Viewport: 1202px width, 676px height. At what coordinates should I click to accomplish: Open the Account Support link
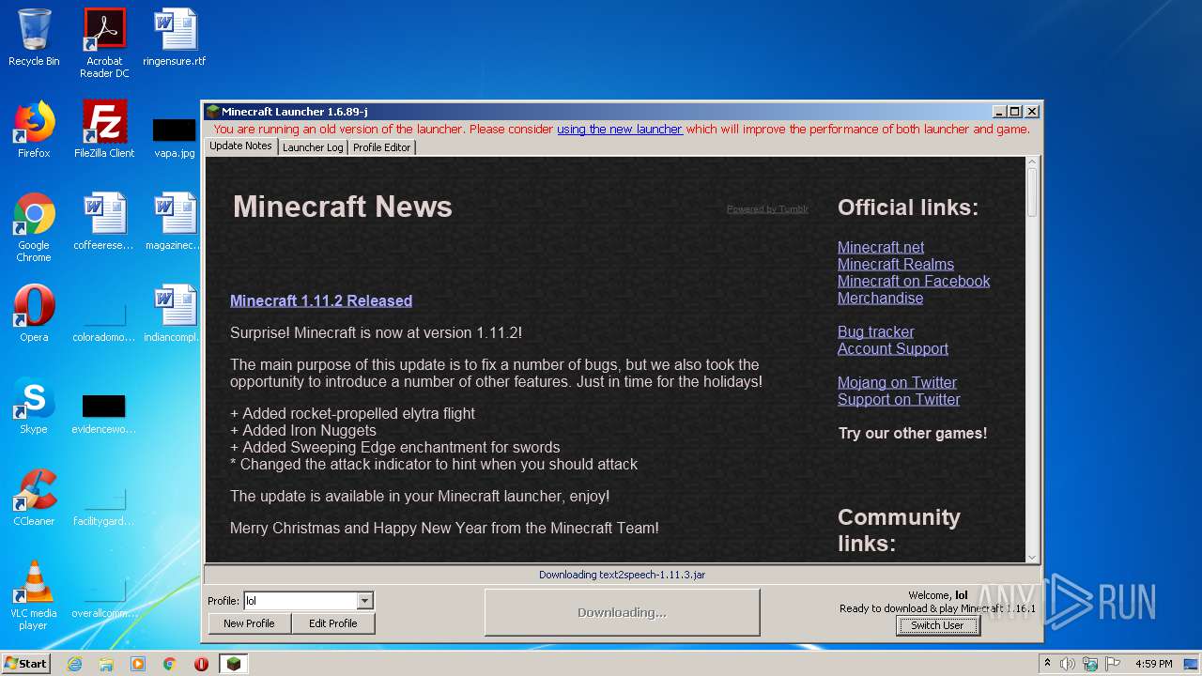coord(893,348)
